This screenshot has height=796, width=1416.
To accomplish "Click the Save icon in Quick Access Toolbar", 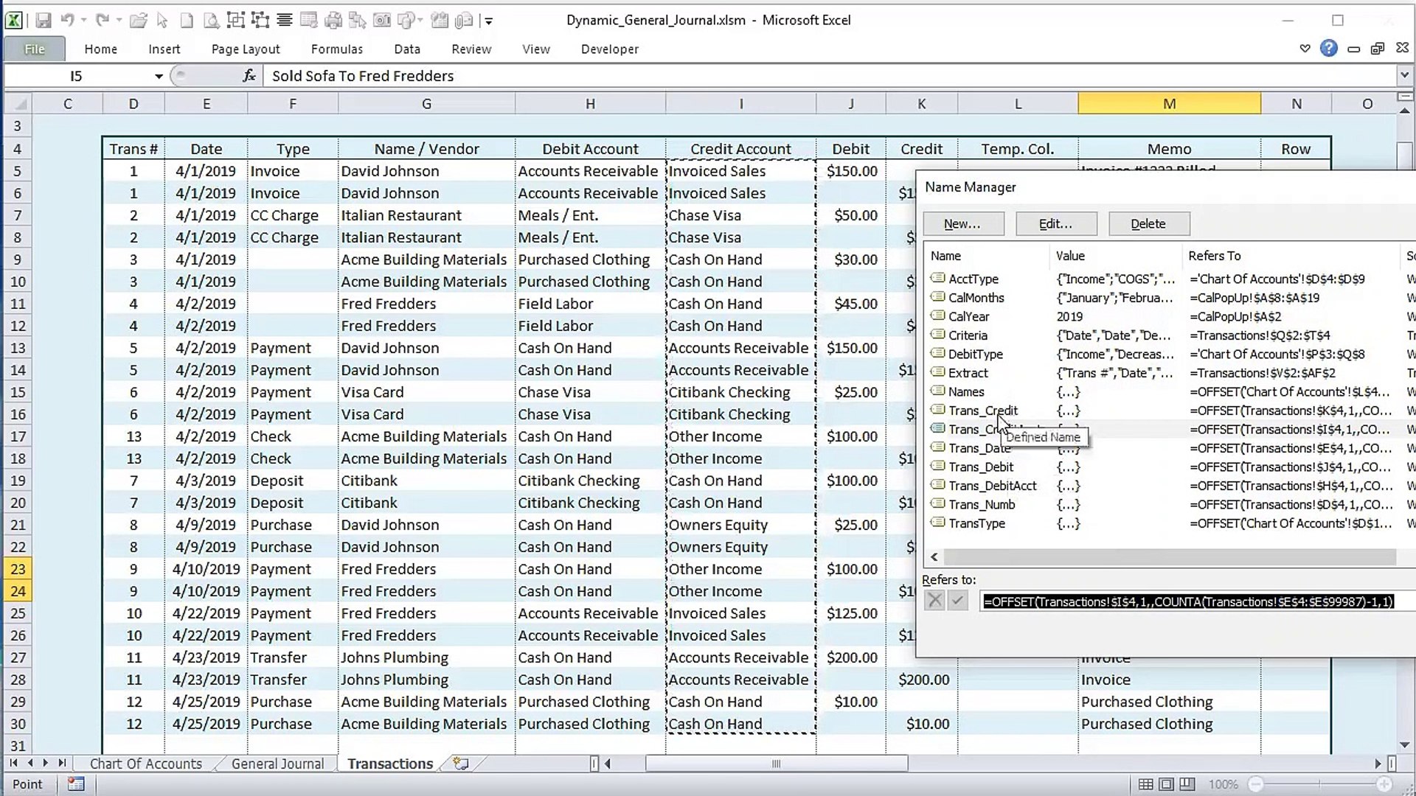I will pos(43,21).
